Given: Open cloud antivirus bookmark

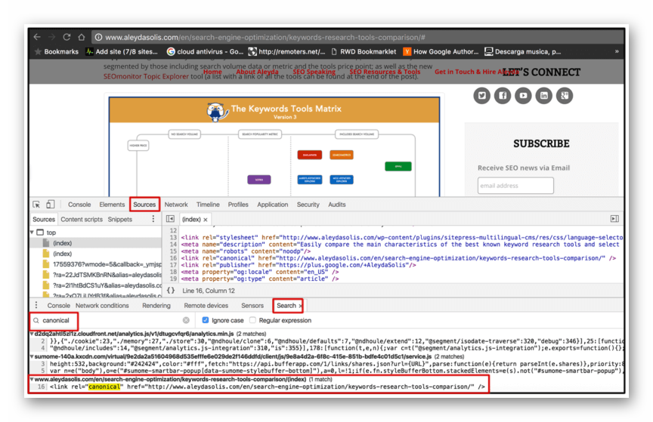Looking at the screenshot, I should pyautogui.click(x=205, y=51).
